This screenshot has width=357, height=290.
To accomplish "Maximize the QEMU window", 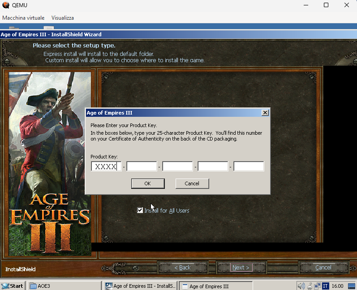I will (326, 5).
